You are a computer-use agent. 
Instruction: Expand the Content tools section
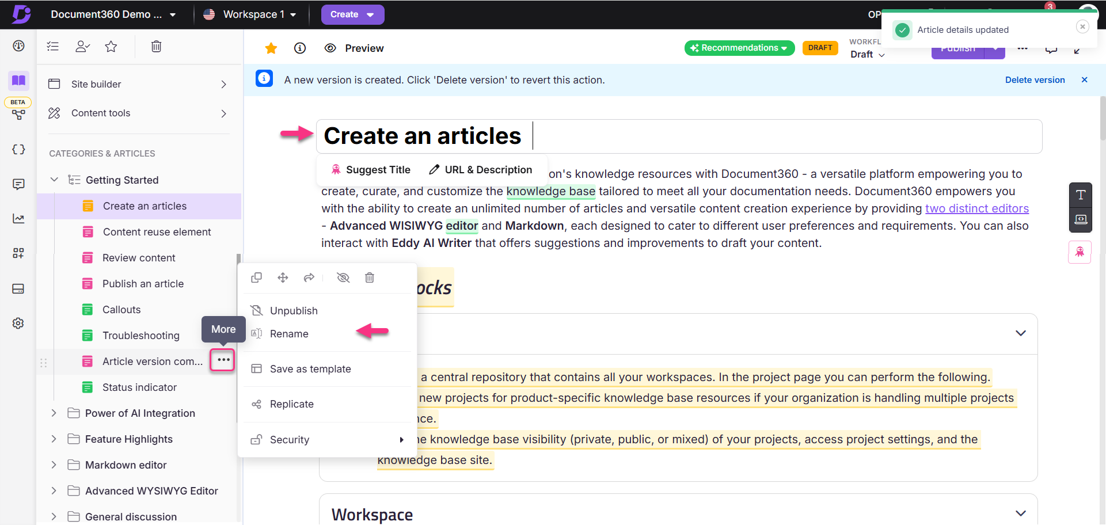click(138, 113)
